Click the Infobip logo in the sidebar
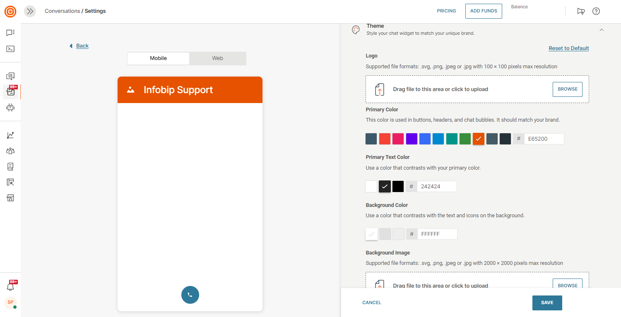The width and height of the screenshot is (621, 317). tap(10, 12)
